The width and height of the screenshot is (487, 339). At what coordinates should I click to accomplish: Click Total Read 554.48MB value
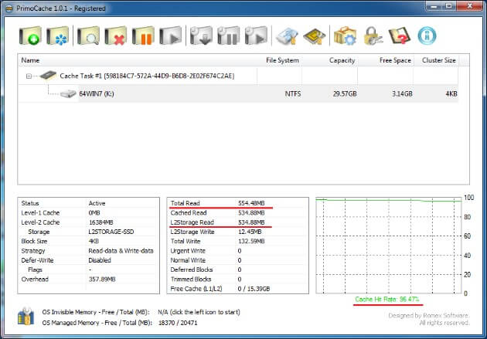pos(251,203)
